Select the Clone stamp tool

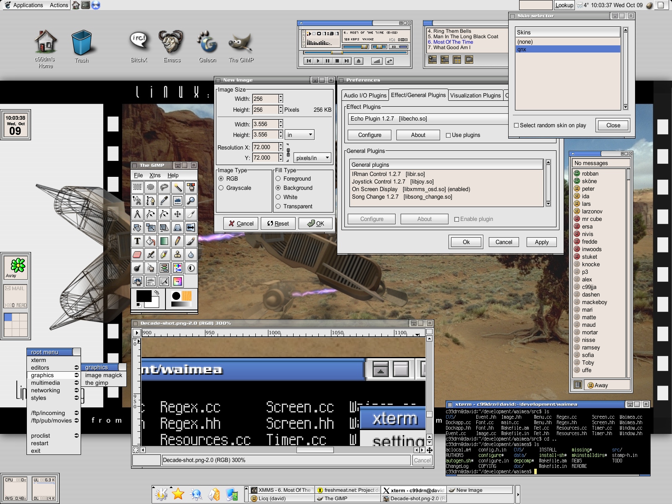click(x=178, y=255)
